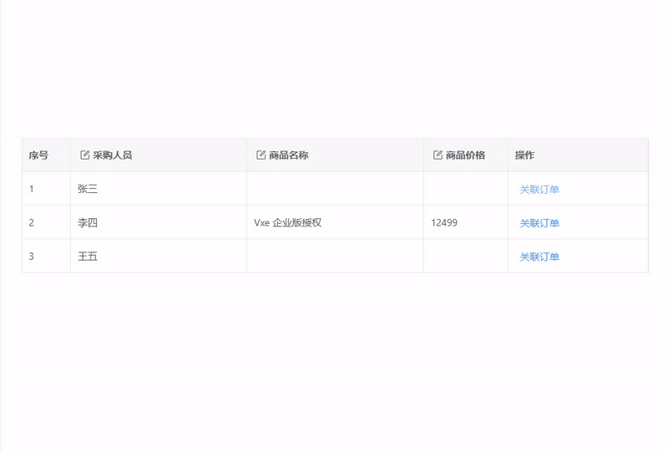Viewport: 668px width, 452px height.
Task: Select row number 3 in 序号 column
Action: pyautogui.click(x=32, y=256)
